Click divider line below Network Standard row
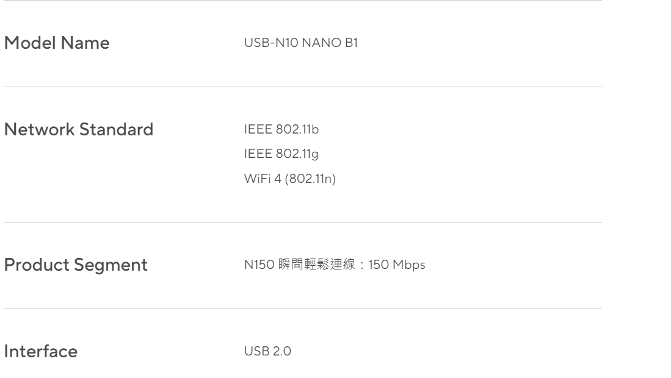Viewport: 671px width, 378px height. point(303,222)
